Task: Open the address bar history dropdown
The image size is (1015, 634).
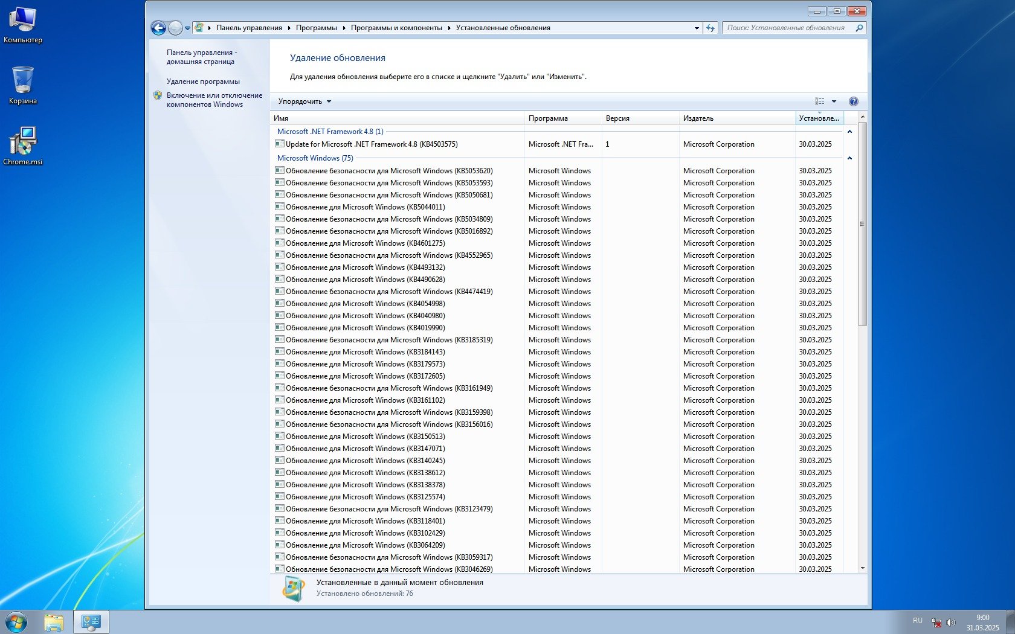Action: (697, 28)
